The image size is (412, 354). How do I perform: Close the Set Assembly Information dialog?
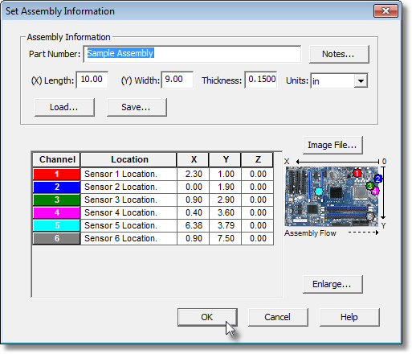click(x=385, y=11)
